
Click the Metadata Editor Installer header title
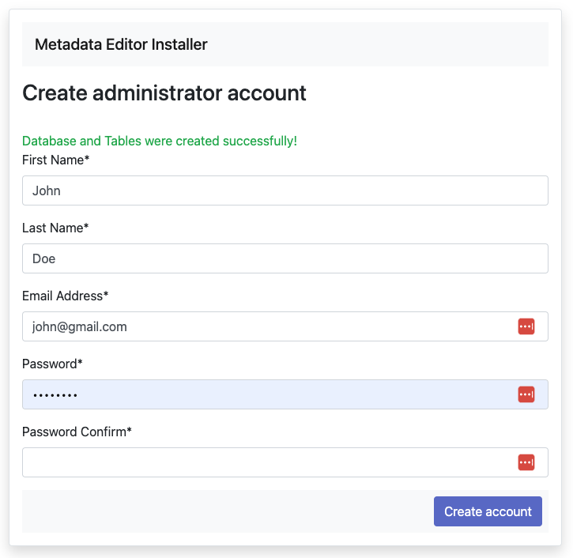point(121,45)
